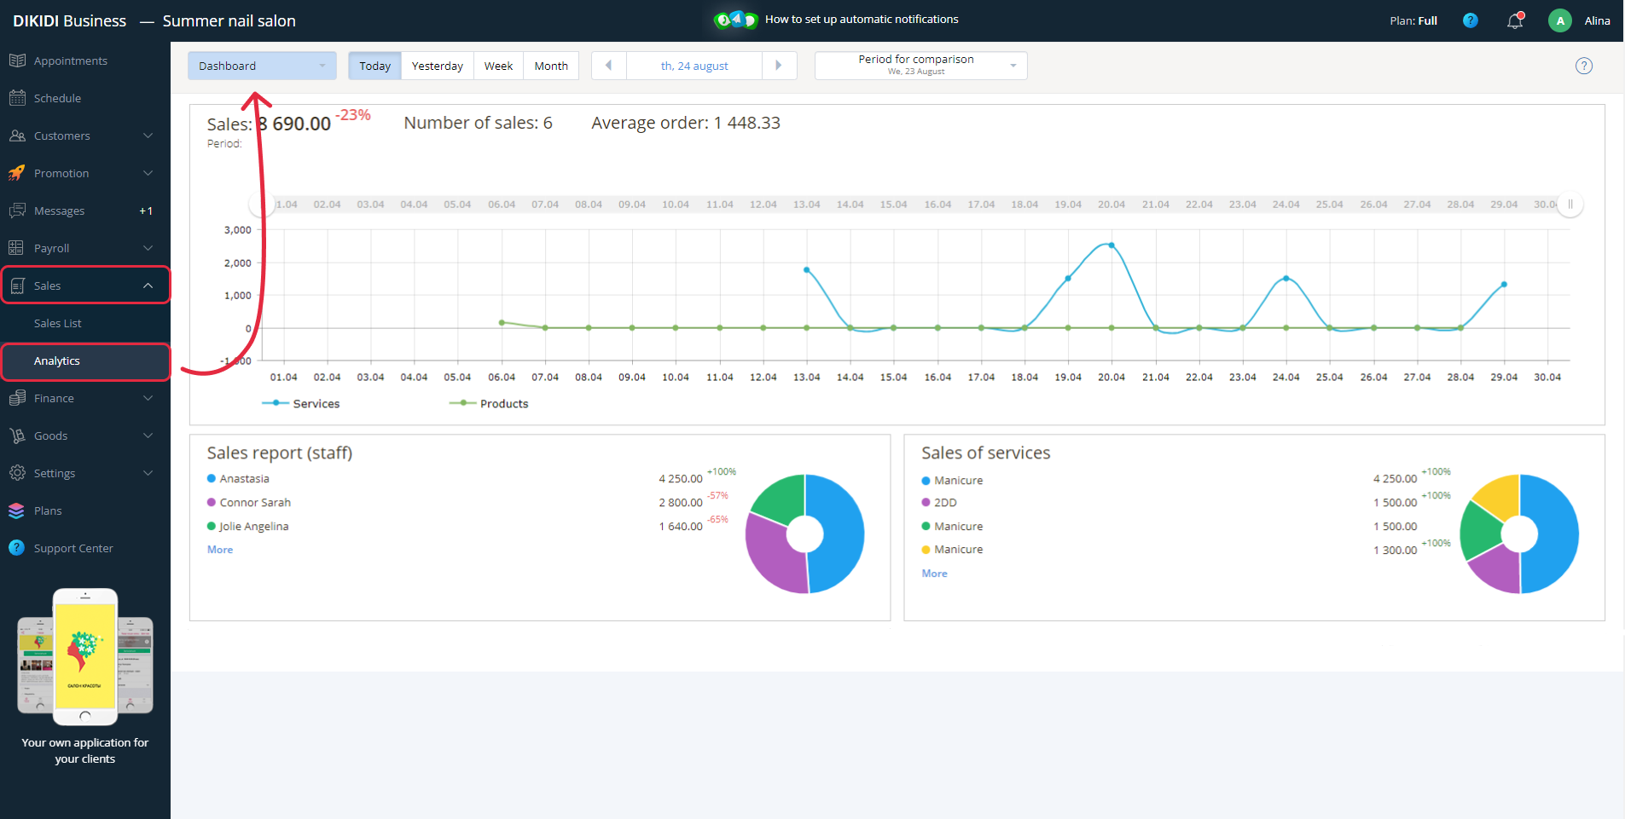The width and height of the screenshot is (1625, 819).
Task: Click the right handle of chart range slider
Action: pyautogui.click(x=1570, y=205)
